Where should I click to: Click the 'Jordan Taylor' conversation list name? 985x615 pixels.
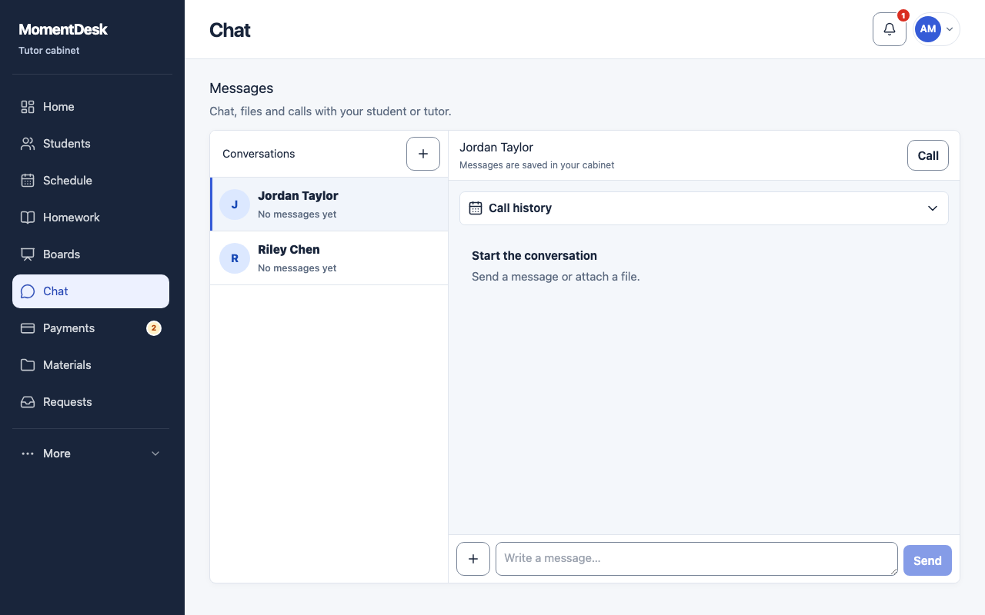click(x=298, y=196)
